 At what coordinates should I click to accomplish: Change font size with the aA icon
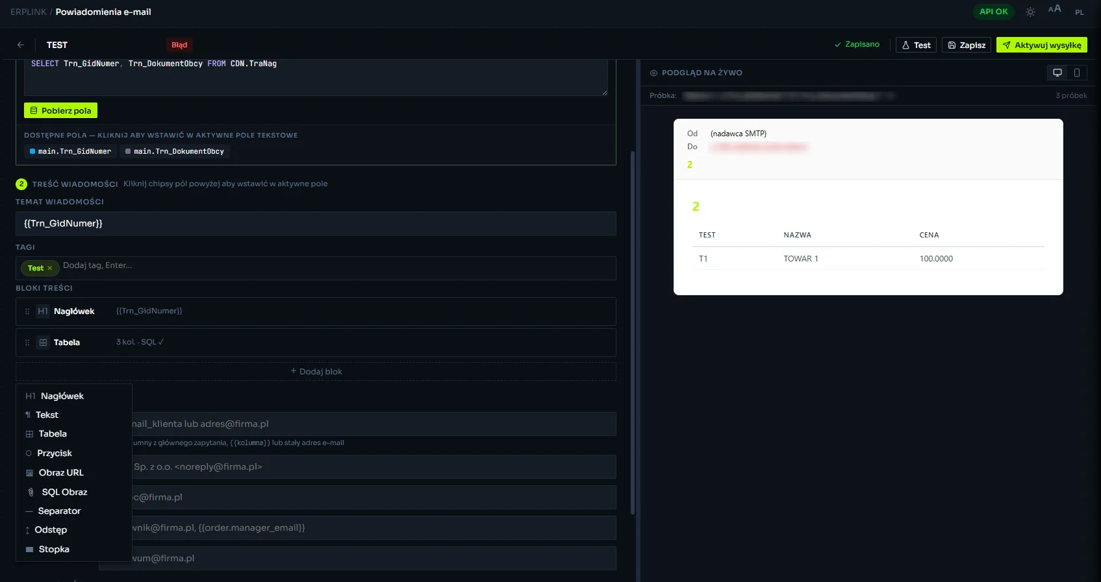click(x=1055, y=9)
